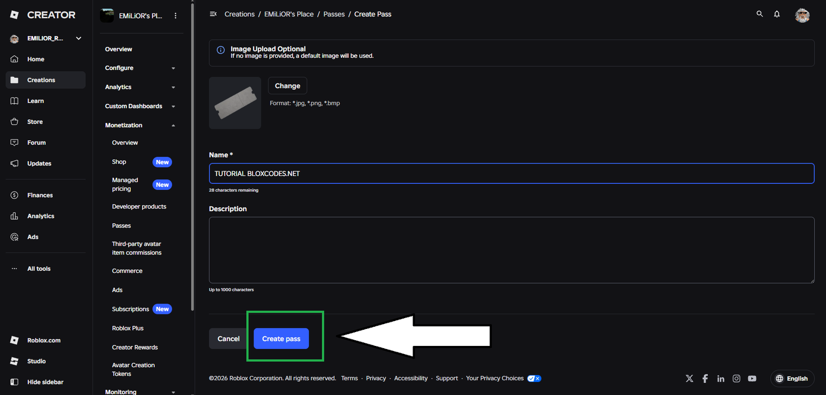Click the info icon in upload notice
The image size is (826, 395).
point(220,50)
